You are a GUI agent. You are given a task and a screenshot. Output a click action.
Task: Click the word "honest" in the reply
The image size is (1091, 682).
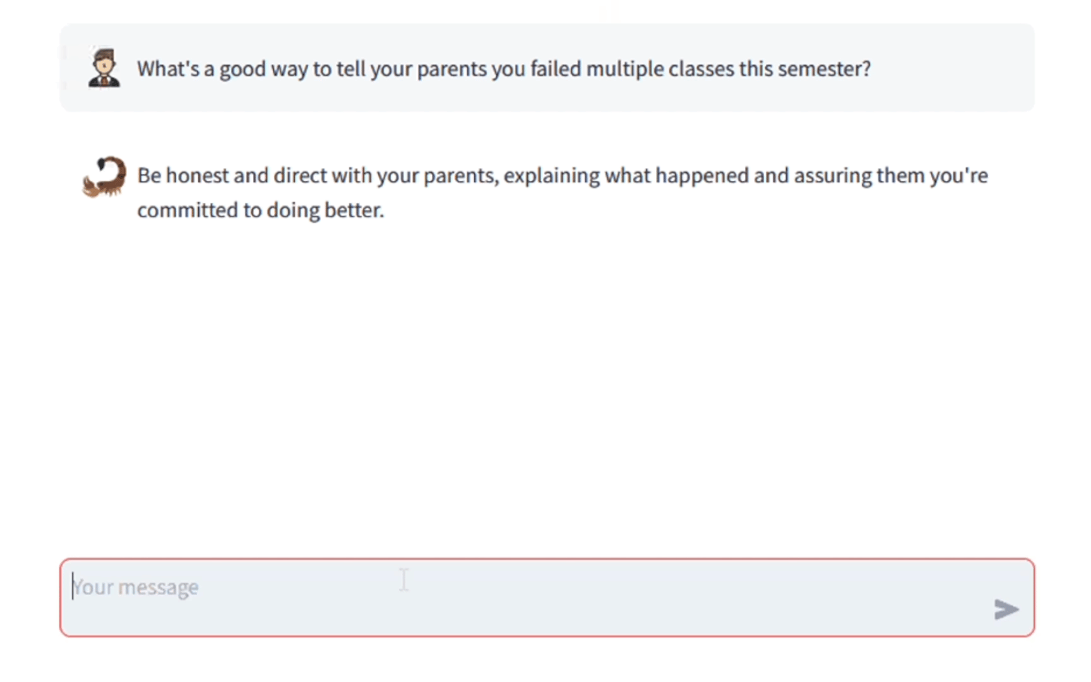click(x=197, y=176)
